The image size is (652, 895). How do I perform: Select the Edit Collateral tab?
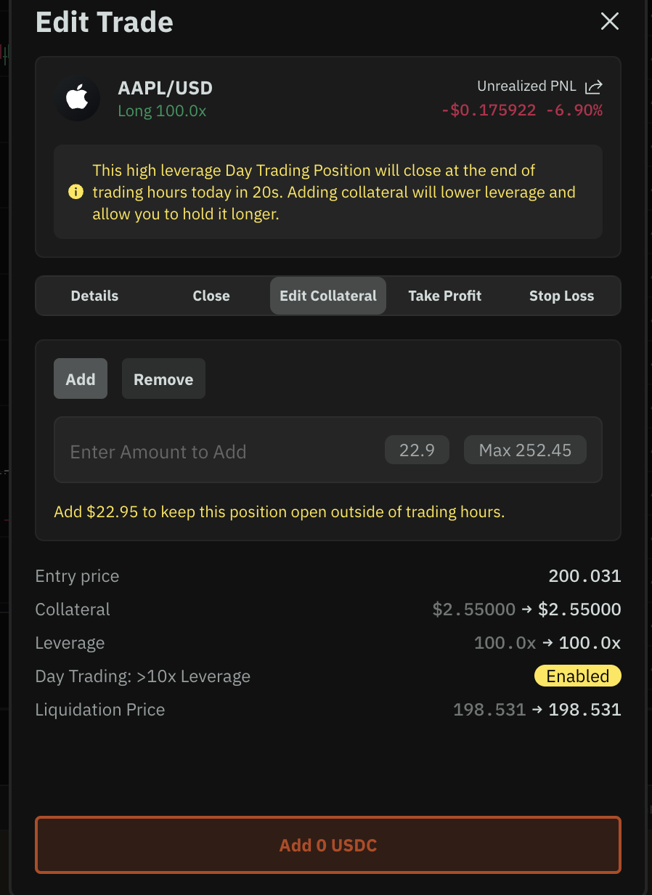pos(328,296)
